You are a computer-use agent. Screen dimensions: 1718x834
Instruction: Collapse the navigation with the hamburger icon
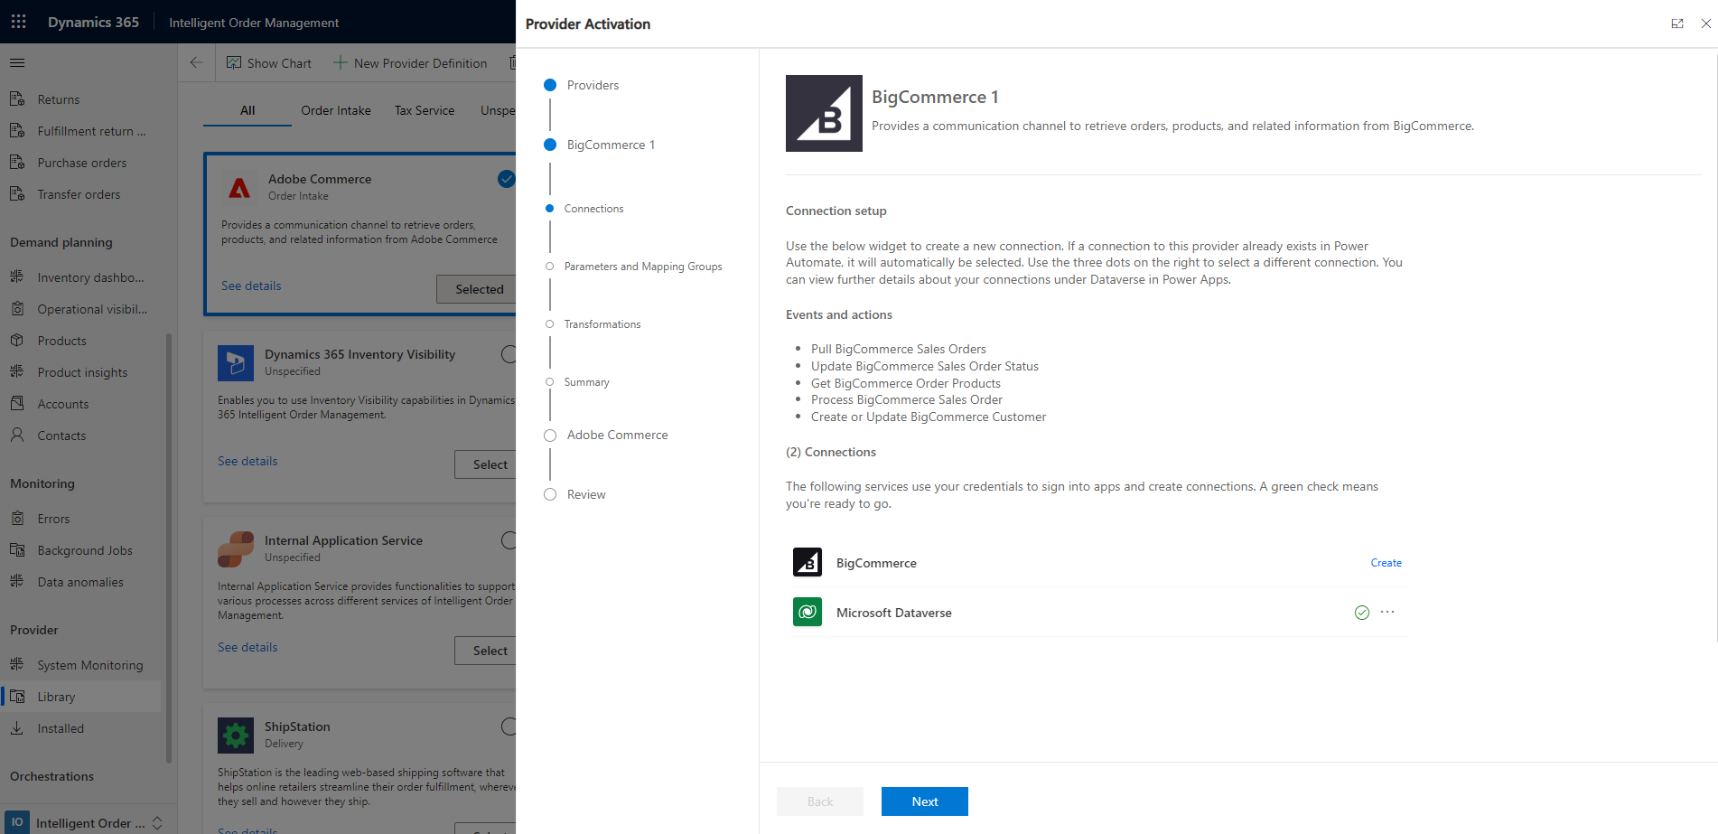point(16,62)
